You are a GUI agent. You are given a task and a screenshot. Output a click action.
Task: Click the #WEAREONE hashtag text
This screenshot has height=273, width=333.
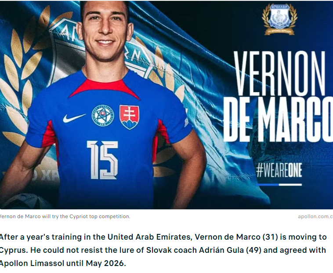click(x=279, y=170)
